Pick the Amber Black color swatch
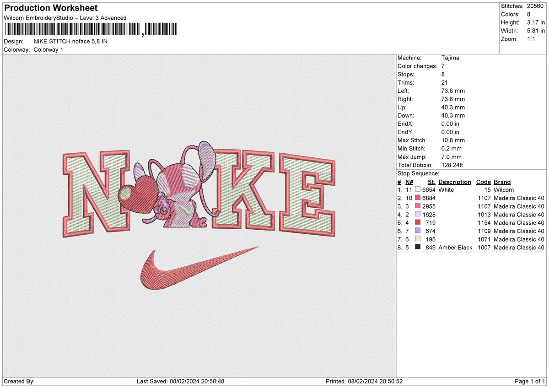The height and width of the screenshot is (388, 549). point(418,247)
